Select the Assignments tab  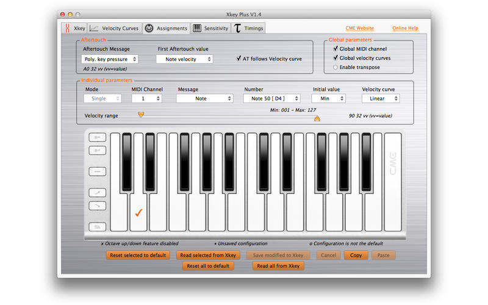167,28
